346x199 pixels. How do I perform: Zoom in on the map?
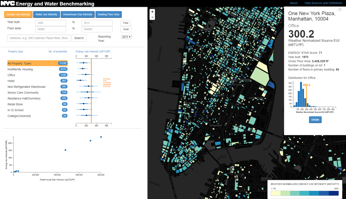152,12
